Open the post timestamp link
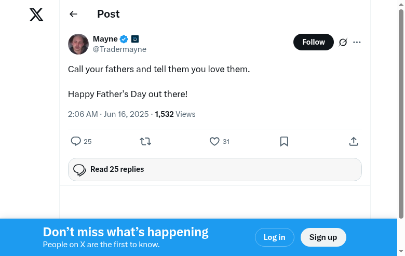The width and height of the screenshot is (405, 256). 108,114
